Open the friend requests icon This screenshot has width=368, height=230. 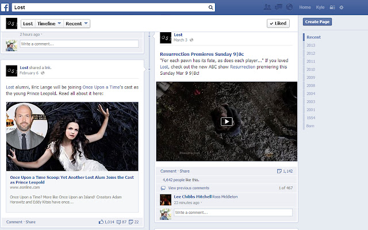[267, 7]
